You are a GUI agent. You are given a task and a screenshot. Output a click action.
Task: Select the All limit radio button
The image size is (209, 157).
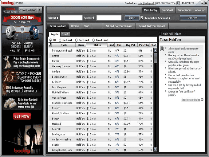[50, 40]
